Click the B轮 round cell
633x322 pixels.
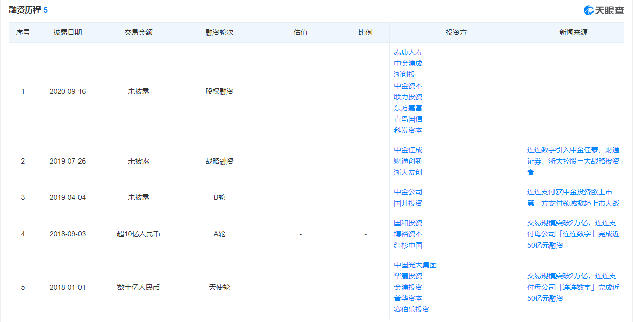[219, 197]
